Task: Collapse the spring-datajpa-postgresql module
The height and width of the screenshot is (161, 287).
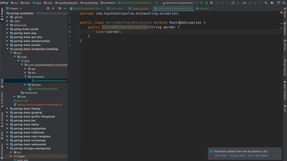Action: [8, 148]
